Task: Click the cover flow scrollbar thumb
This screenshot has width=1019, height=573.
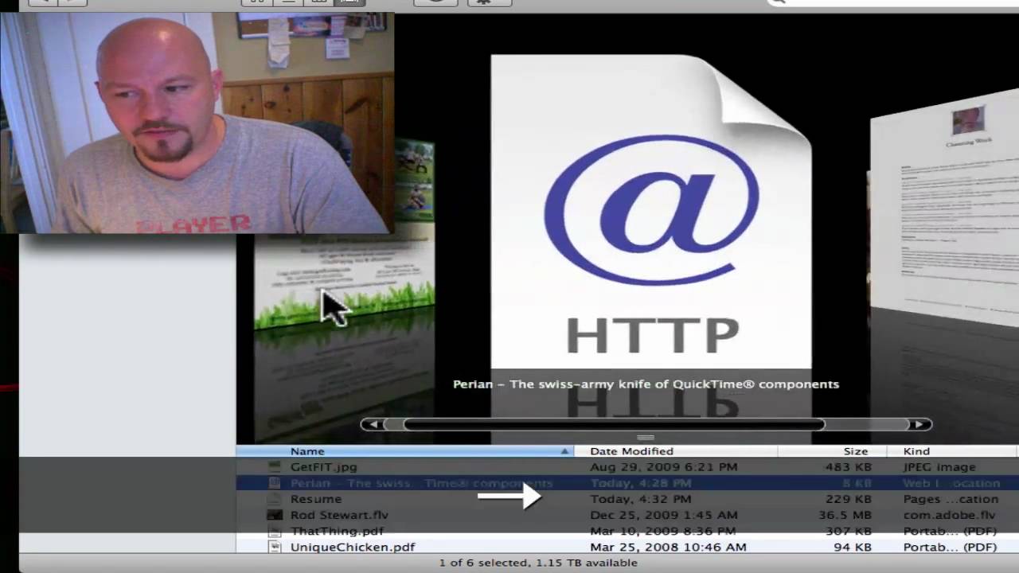Action: (x=613, y=424)
